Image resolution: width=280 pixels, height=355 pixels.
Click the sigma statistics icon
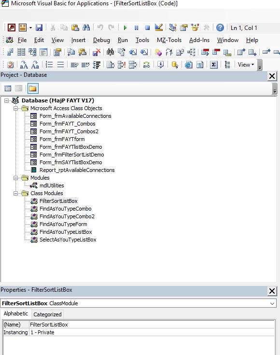214,65
